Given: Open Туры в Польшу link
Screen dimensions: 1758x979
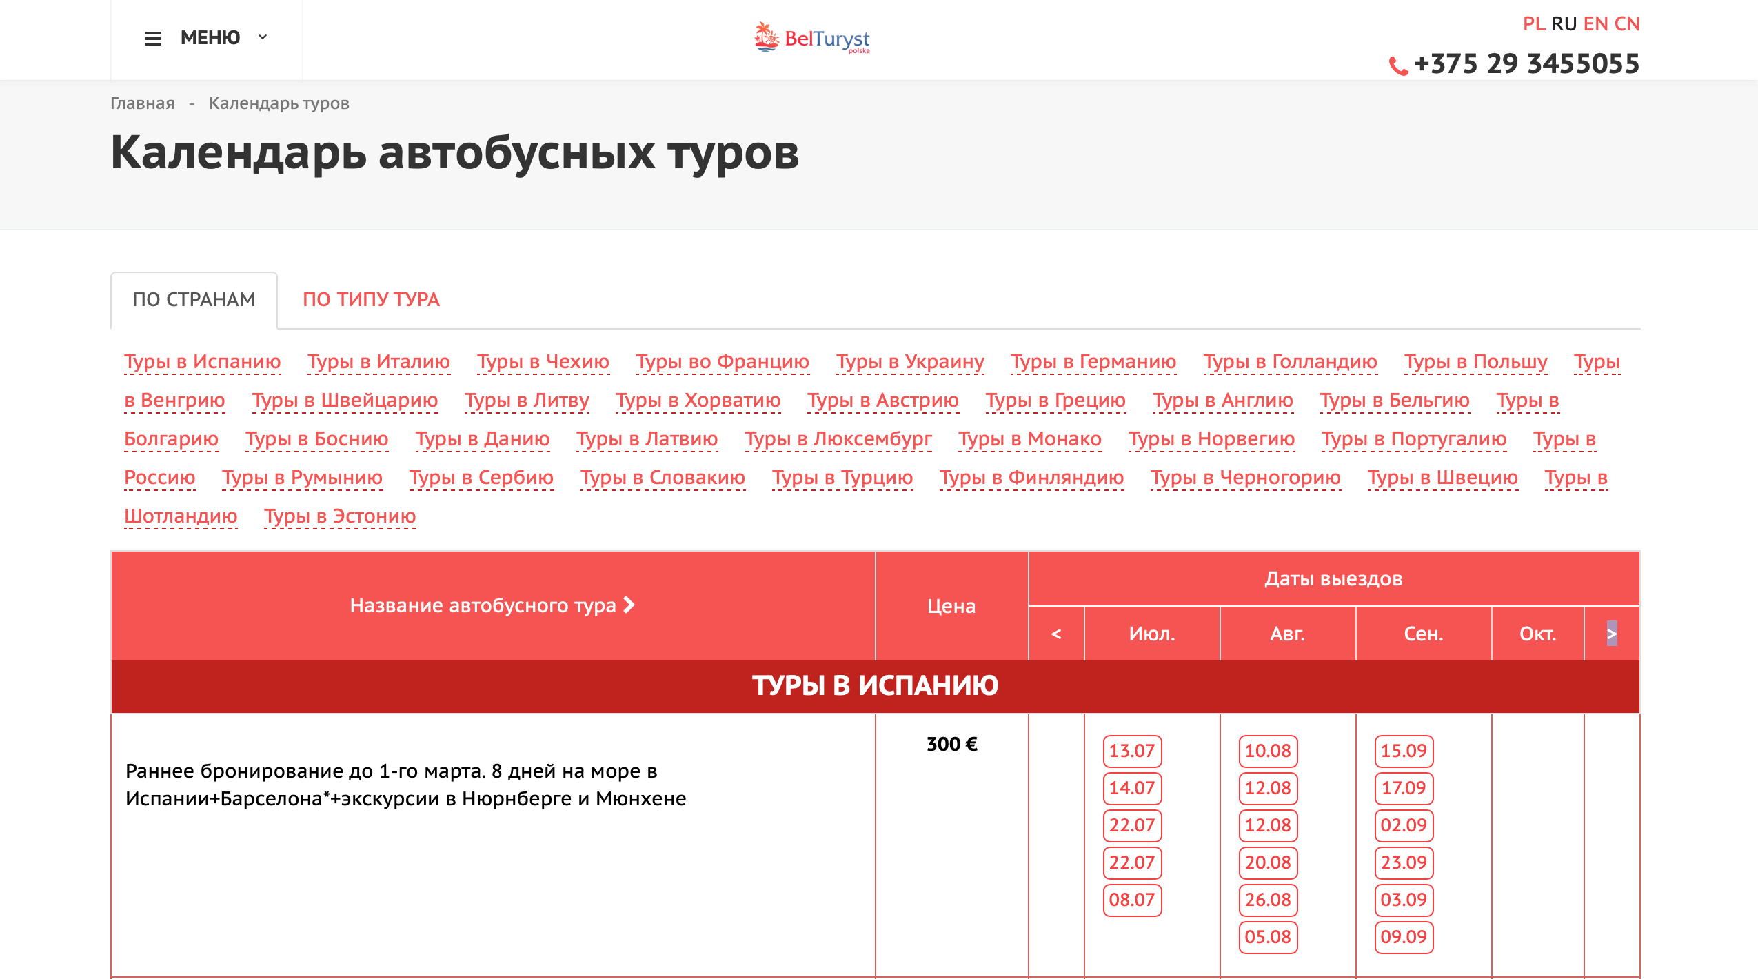Looking at the screenshot, I should pos(1476,361).
